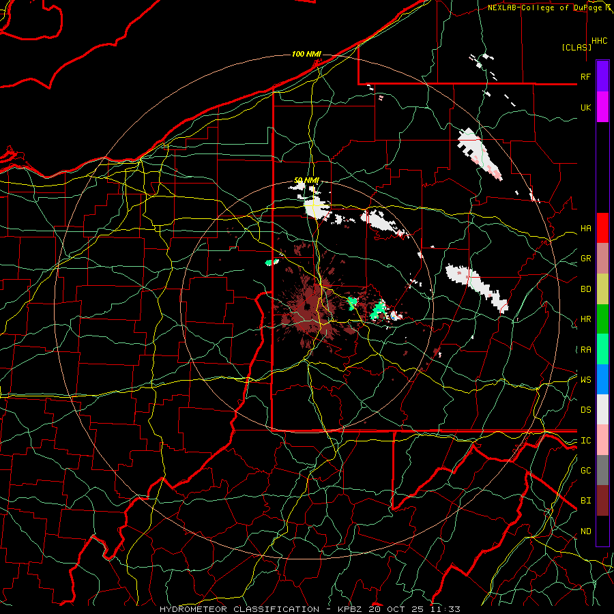Click the '50 NMI' range ring label
The height and width of the screenshot is (614, 614).
(x=306, y=180)
